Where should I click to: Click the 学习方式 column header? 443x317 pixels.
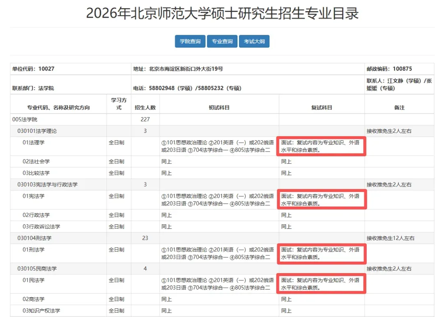[x=119, y=104]
